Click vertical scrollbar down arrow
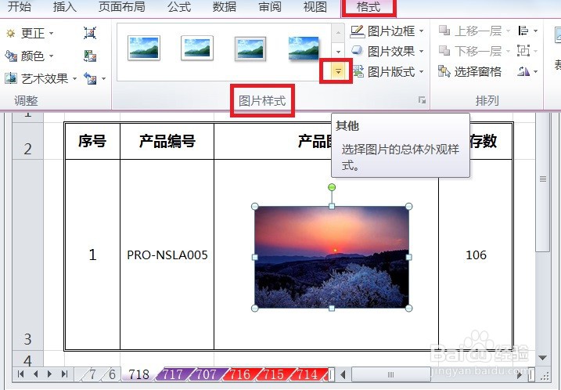561x390 pixels. tap(543, 357)
